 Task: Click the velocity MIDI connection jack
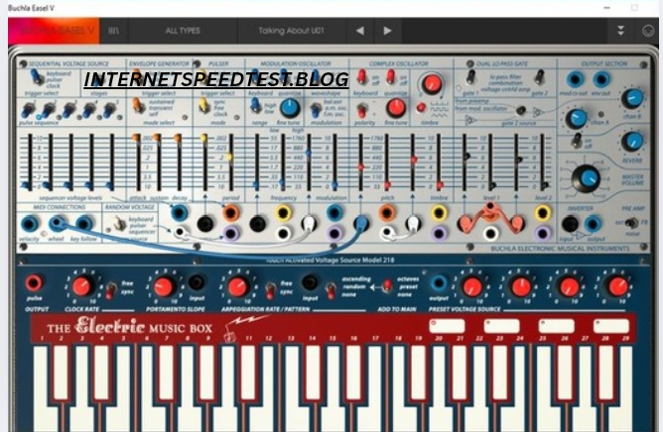(30, 223)
